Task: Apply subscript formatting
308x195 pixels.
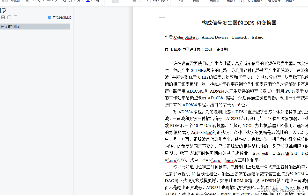Action: click(x=64, y=1)
